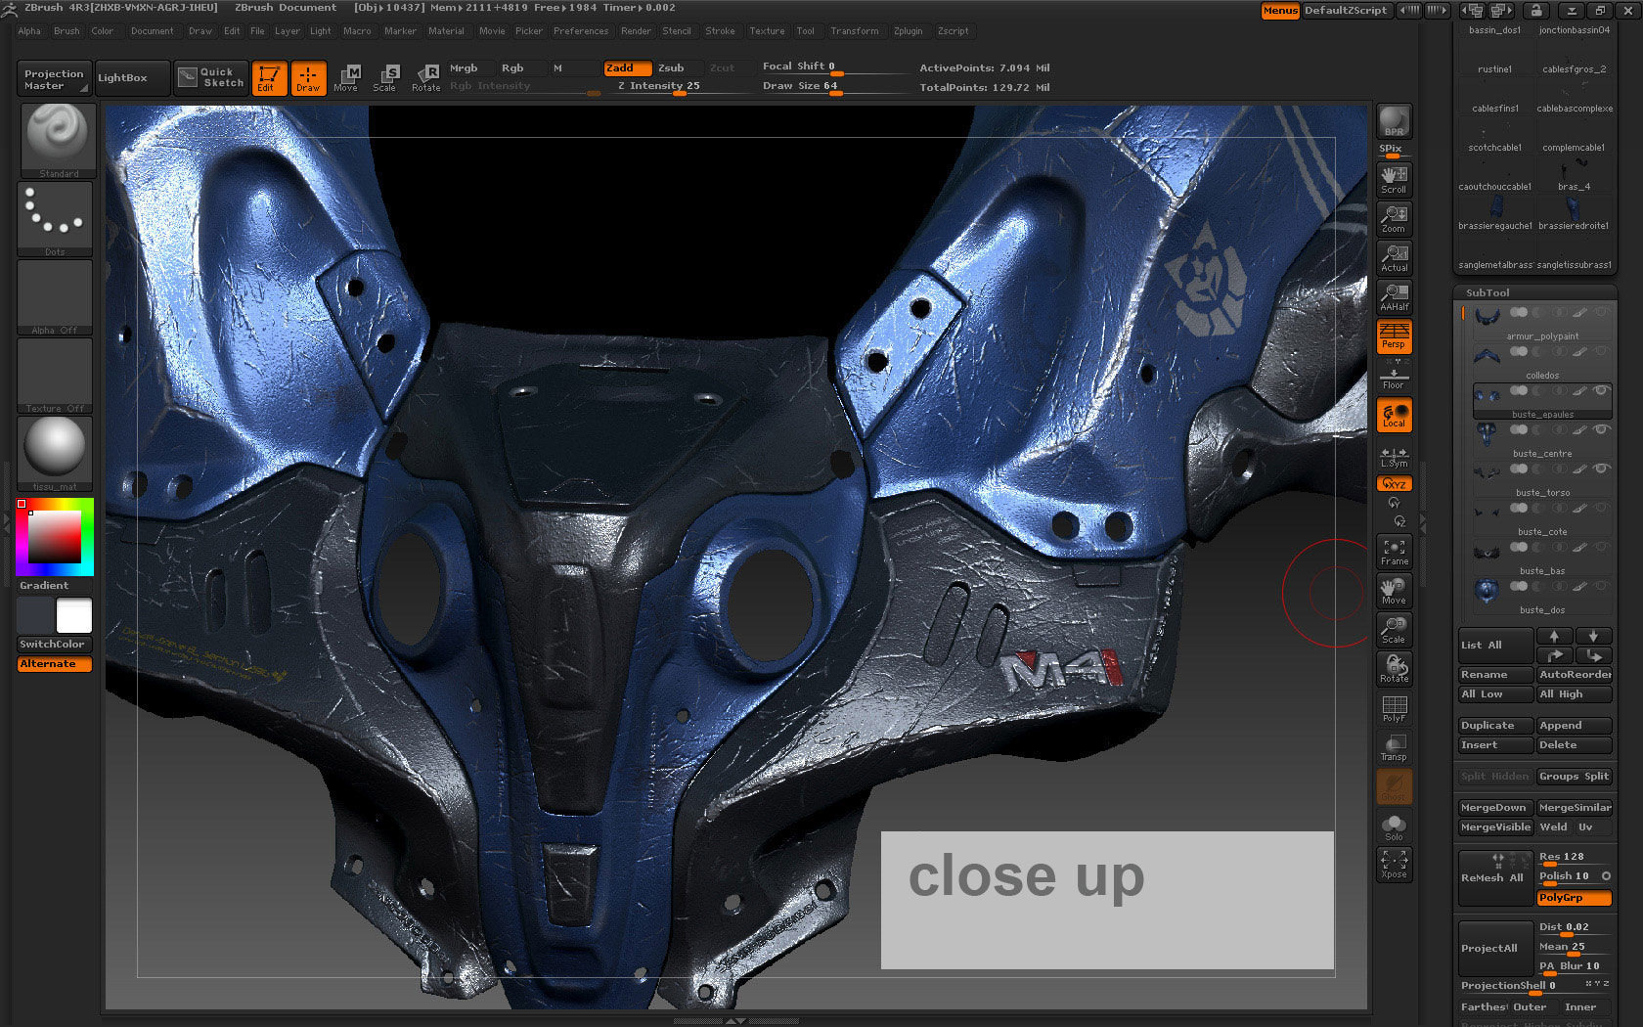
Task: Click the MergeDown button
Action: pos(1495,808)
